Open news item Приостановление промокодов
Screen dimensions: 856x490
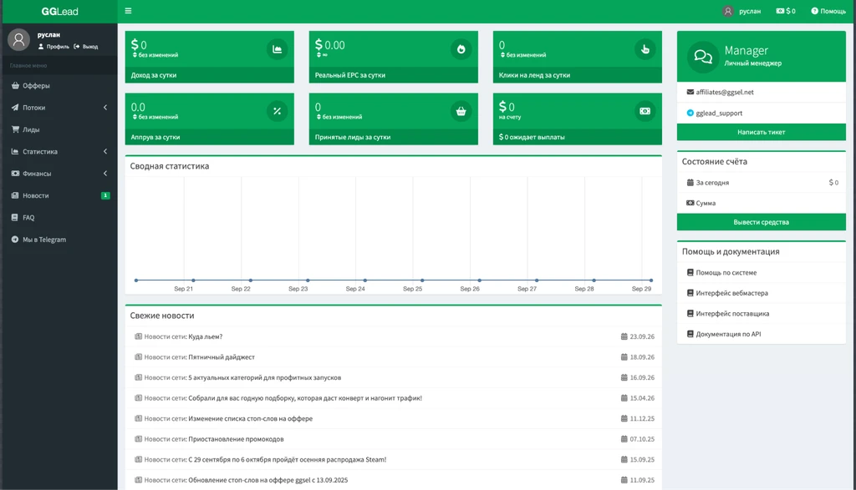coord(236,439)
